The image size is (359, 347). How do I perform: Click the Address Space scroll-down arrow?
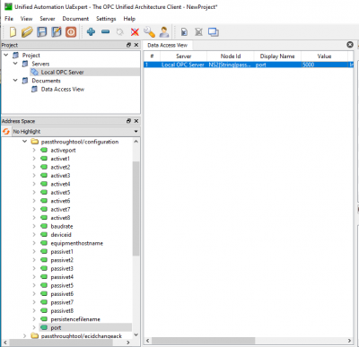pyautogui.click(x=136, y=334)
